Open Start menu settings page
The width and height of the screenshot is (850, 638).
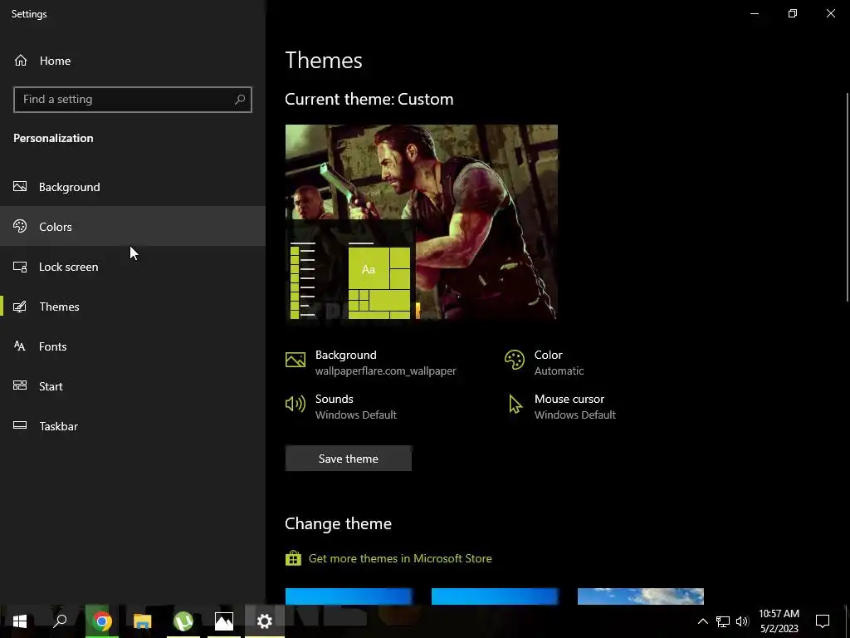click(x=133, y=386)
